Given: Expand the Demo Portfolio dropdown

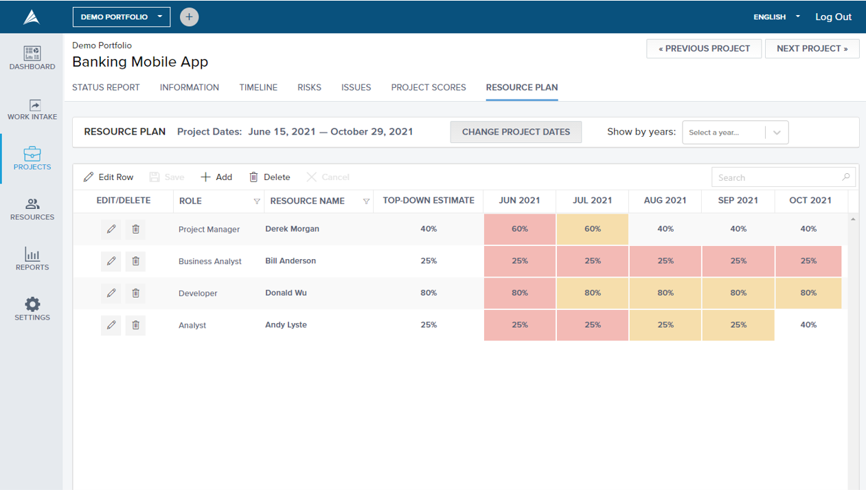Looking at the screenshot, I should (x=122, y=17).
